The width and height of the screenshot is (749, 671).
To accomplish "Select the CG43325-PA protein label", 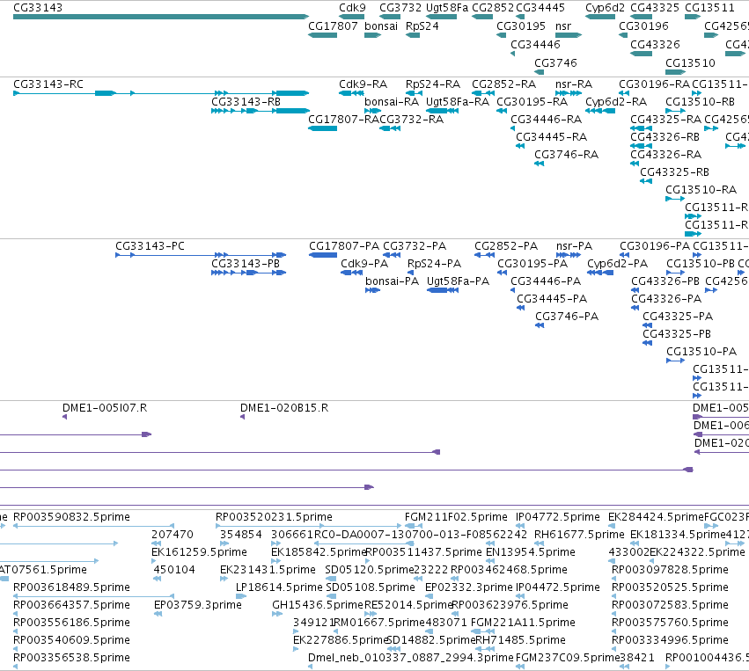I will coord(678,317).
